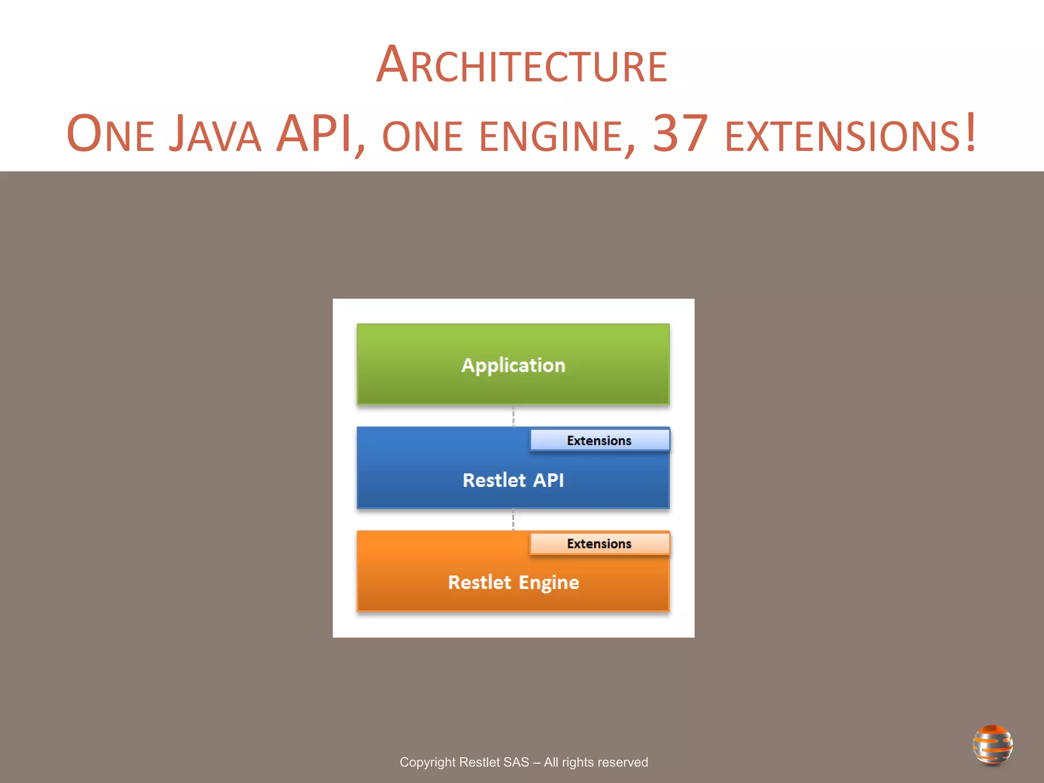Click Extensions tag on Restlet Engine

[x=599, y=544]
